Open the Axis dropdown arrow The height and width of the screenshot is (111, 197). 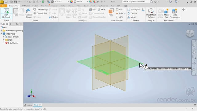point(124,10)
